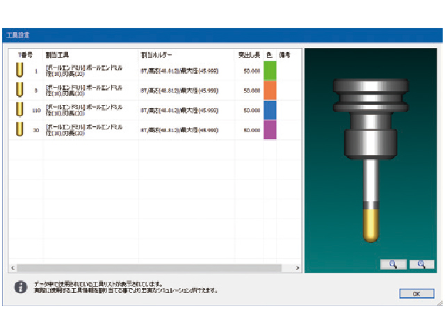Click the 割当工具 column header
The width and height of the screenshot is (445, 334).
click(57, 55)
